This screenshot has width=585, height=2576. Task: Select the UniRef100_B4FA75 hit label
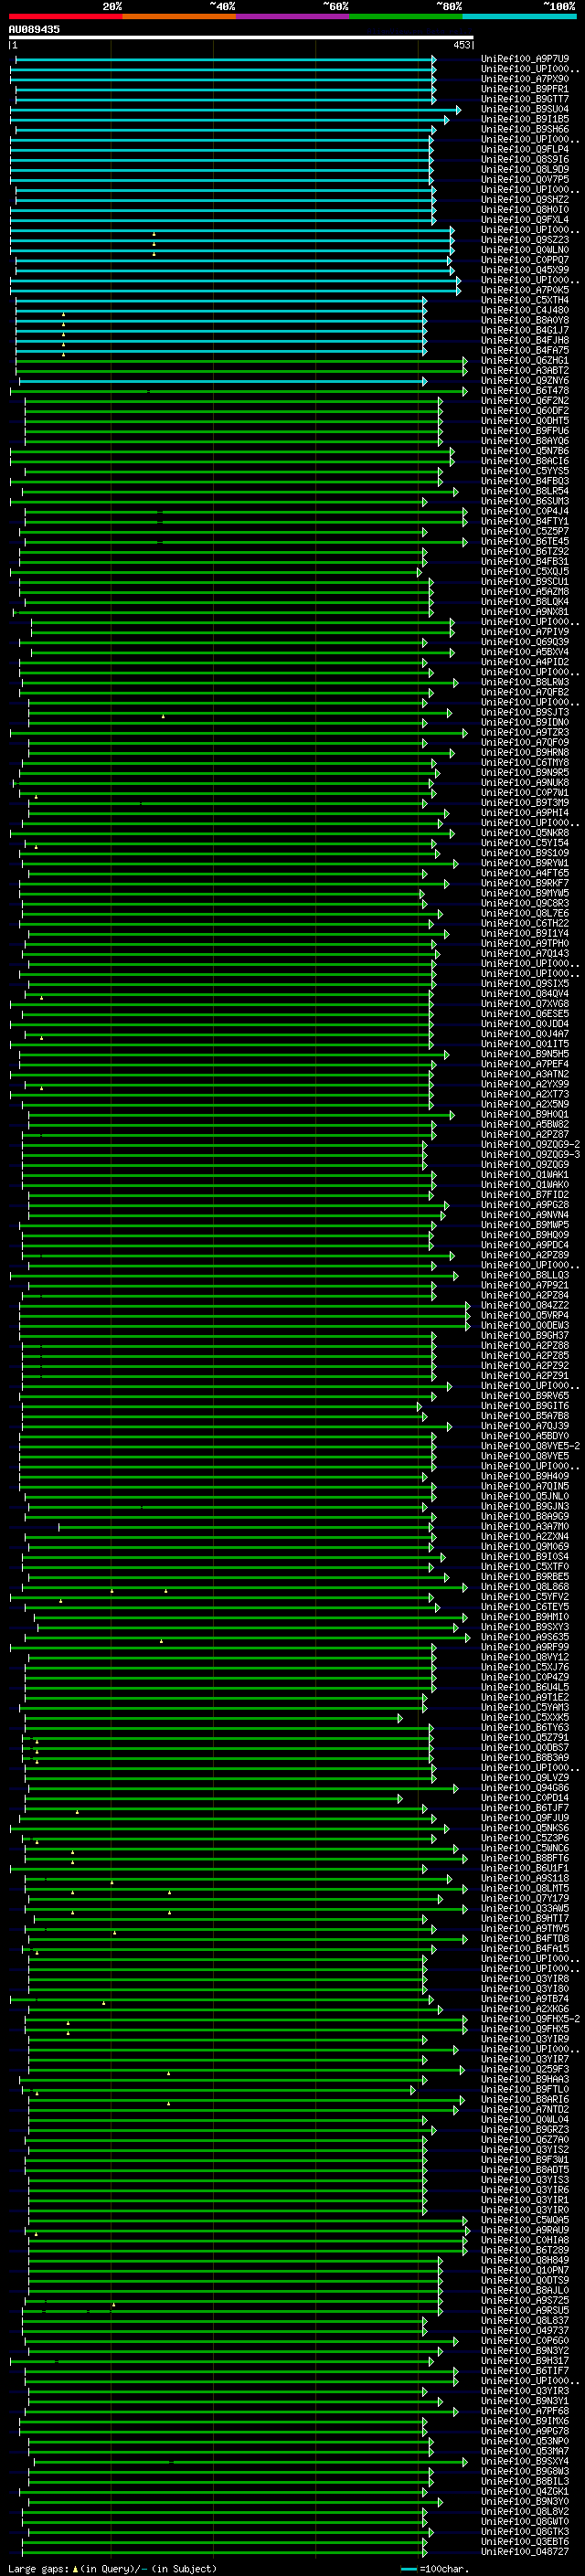click(525, 350)
